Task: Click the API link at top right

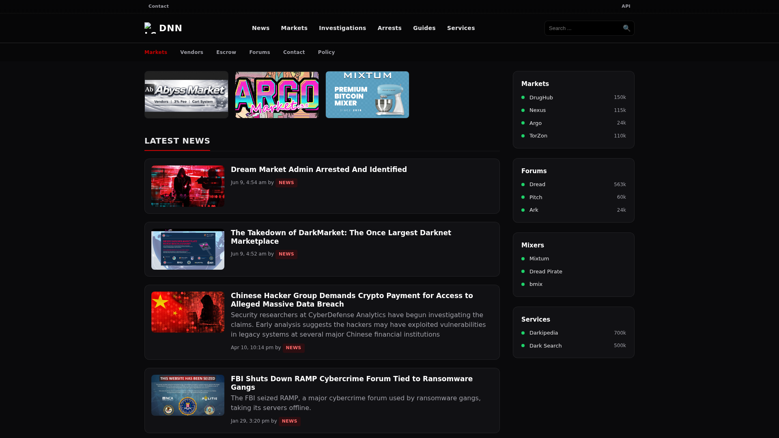Action: [x=626, y=6]
